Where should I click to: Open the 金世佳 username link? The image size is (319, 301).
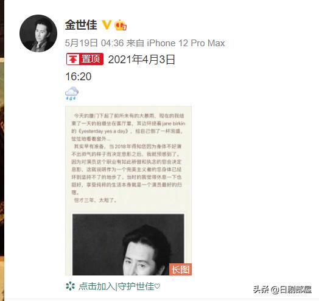81,25
